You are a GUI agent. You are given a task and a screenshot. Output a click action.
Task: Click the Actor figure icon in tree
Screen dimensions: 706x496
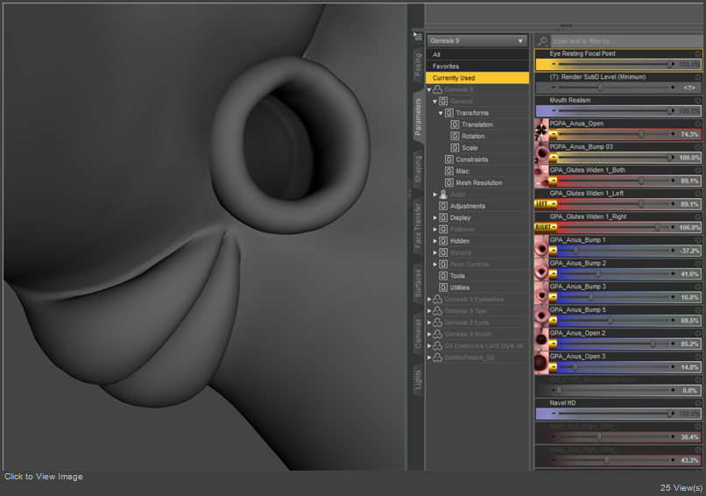pos(443,195)
